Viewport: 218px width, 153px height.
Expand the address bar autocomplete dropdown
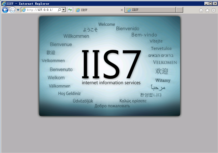(x=64, y=10)
